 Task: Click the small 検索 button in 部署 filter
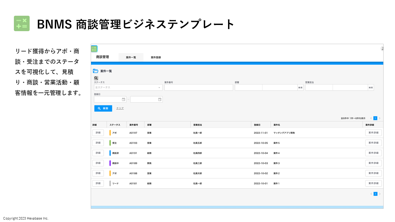(300, 88)
